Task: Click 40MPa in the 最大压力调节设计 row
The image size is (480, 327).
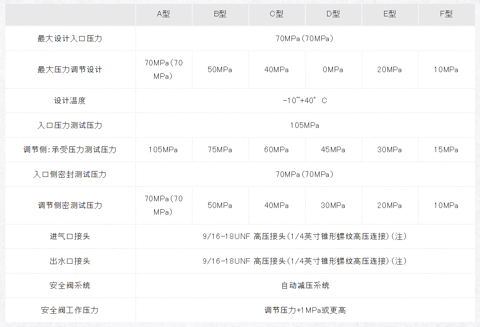Action: pos(276,70)
